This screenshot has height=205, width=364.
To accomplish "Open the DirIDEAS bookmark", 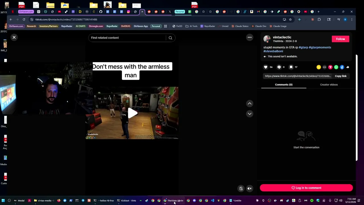I will click(x=125, y=26).
